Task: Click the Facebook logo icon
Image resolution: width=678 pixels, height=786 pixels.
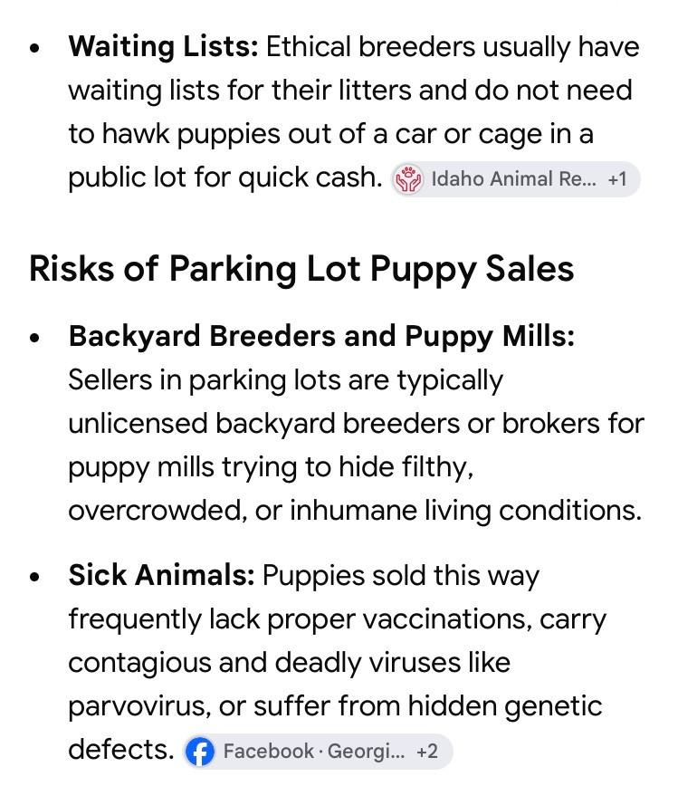Action: point(200,751)
